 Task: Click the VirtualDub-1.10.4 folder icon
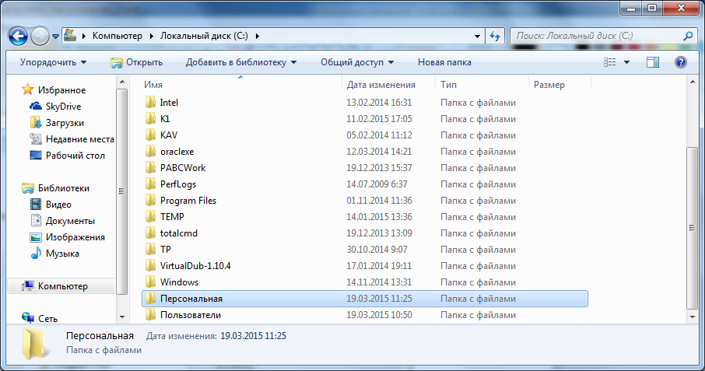151,265
